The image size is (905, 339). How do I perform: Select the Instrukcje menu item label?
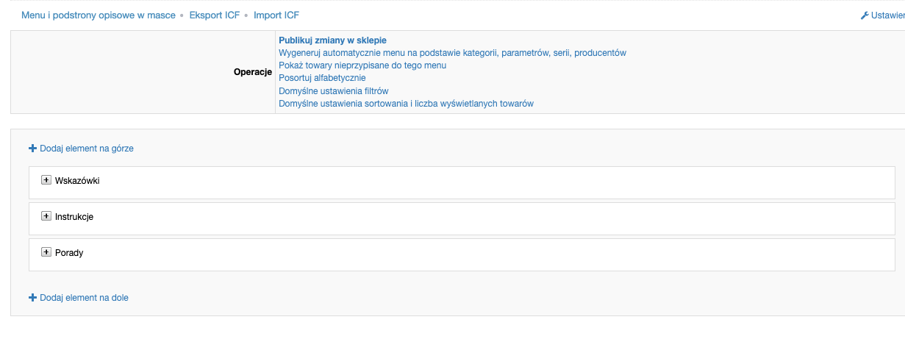pyautogui.click(x=74, y=217)
